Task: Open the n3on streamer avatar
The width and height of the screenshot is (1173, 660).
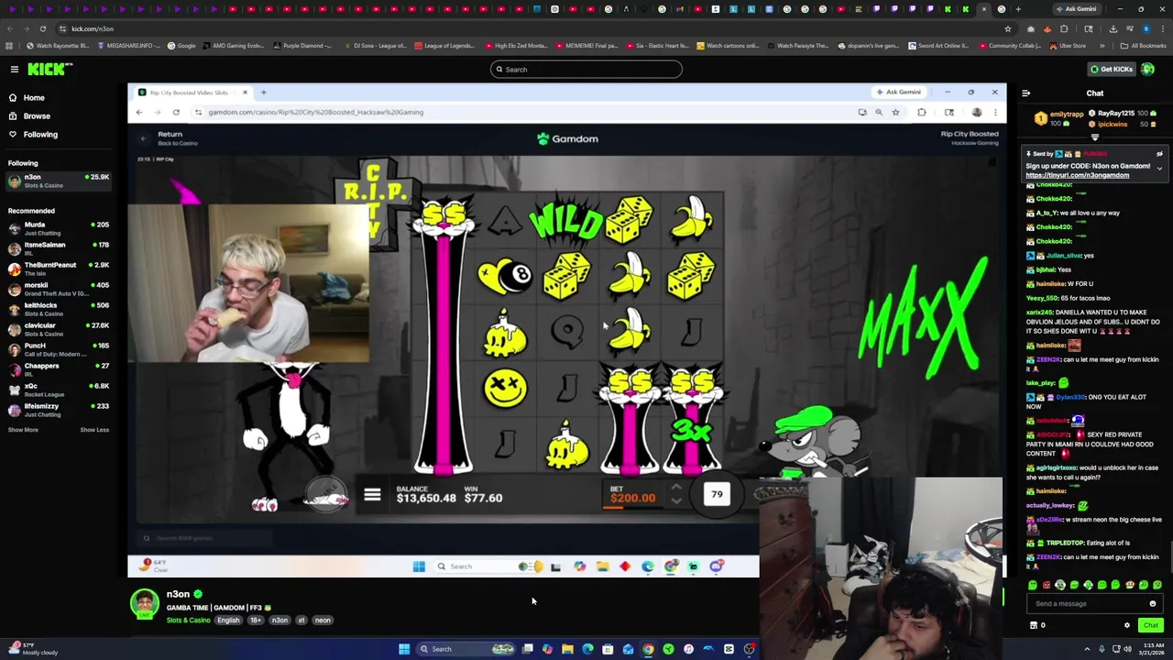Action: point(144,604)
